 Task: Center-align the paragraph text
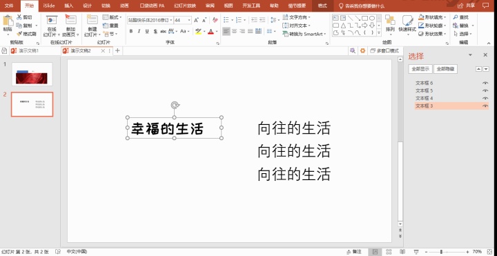(234, 31)
